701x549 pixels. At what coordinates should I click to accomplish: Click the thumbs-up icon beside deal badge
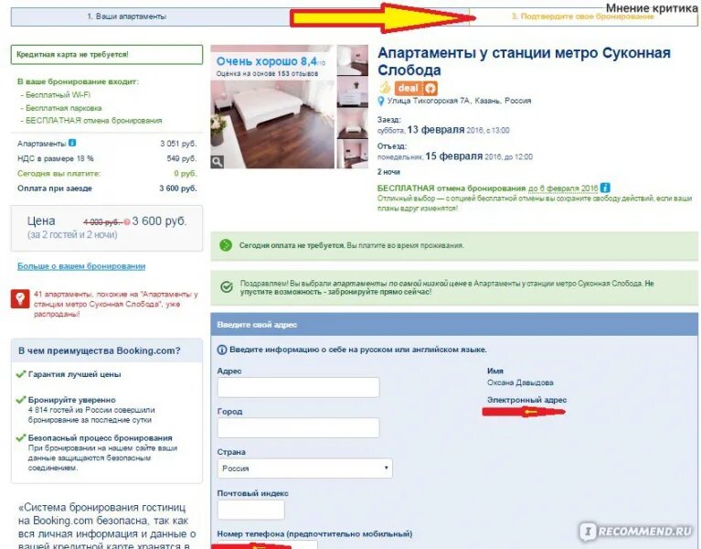[x=385, y=88]
